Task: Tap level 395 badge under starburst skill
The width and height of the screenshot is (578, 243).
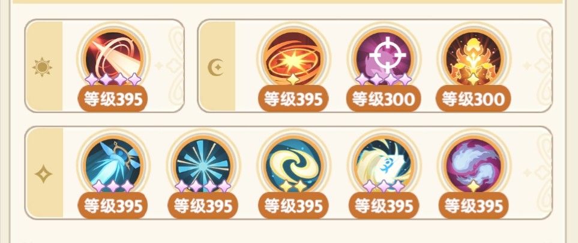Action: coord(294,99)
